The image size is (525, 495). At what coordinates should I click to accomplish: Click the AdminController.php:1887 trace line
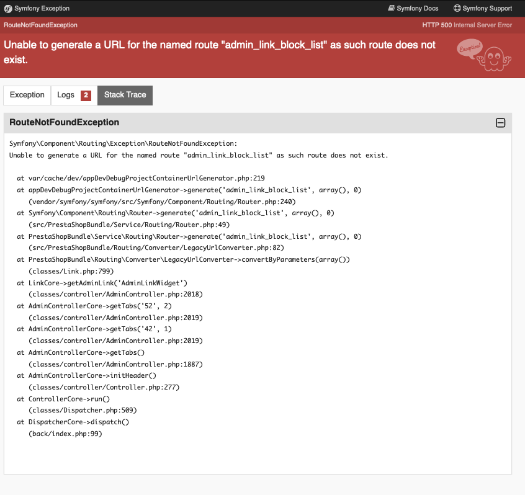tap(115, 364)
